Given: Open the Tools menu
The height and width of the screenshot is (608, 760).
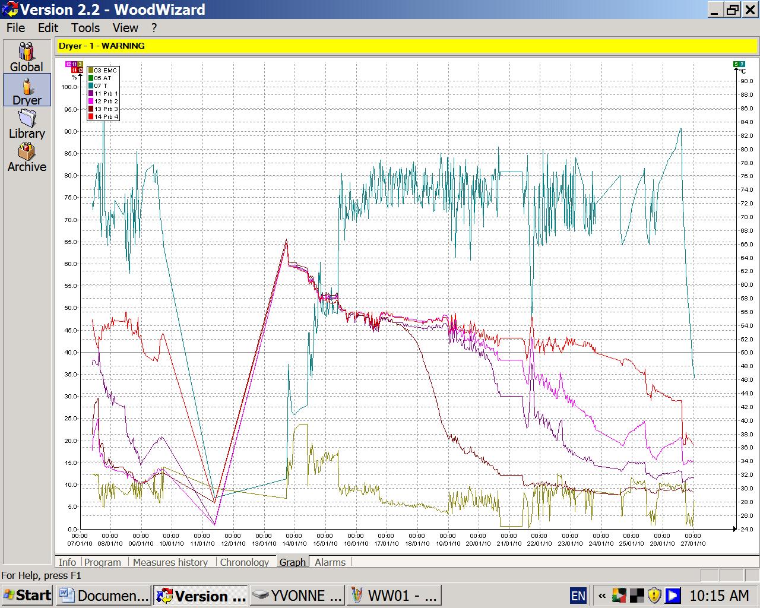Looking at the screenshot, I should pos(85,28).
